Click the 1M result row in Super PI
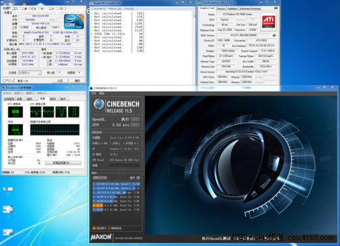Image resolution: width=340 pixels, height=246 pixels. click(x=118, y=33)
